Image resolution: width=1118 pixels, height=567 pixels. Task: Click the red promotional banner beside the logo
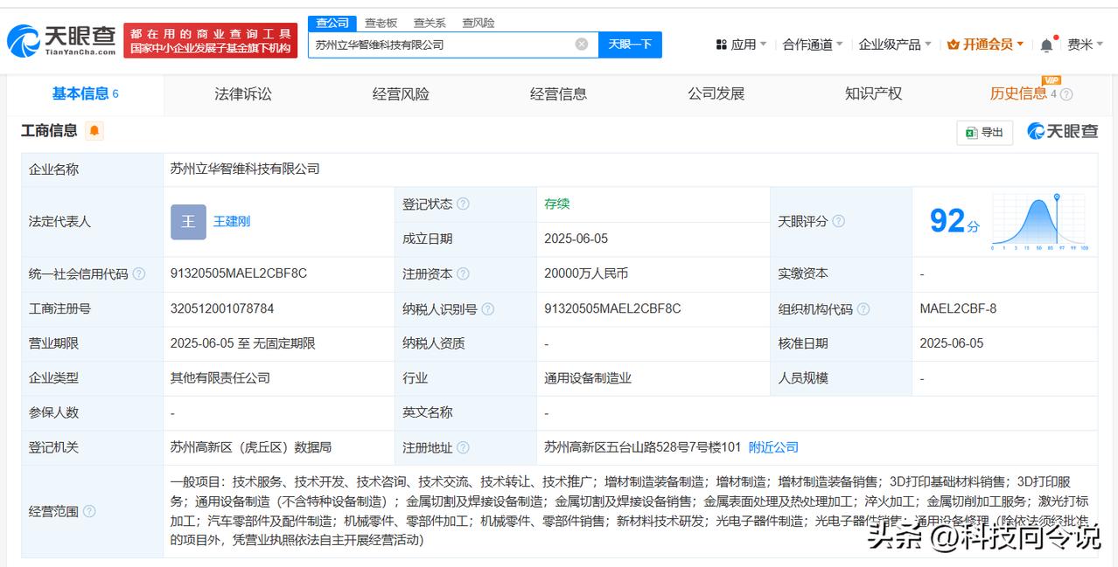[x=211, y=41]
